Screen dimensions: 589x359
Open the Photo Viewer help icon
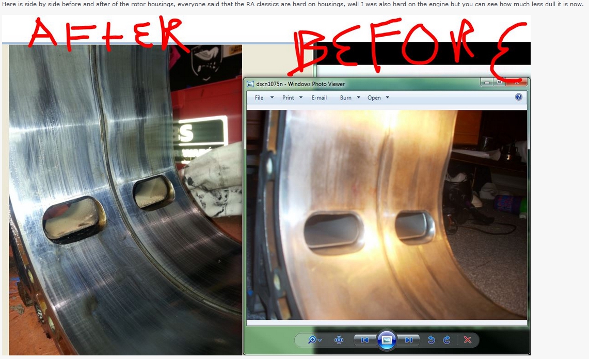tap(519, 97)
